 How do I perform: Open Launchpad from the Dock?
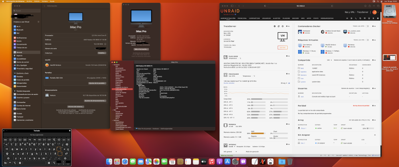click(117, 161)
